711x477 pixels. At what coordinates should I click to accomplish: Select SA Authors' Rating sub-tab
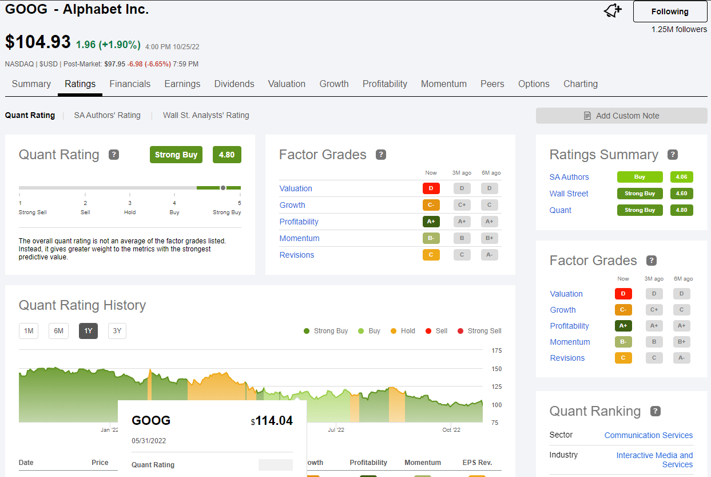pyautogui.click(x=107, y=115)
